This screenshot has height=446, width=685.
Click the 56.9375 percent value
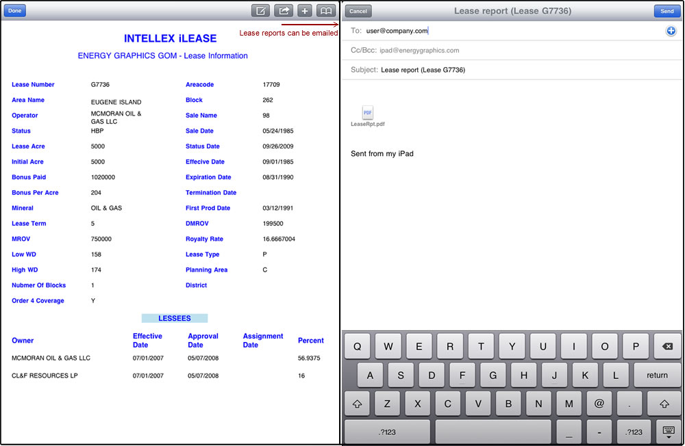coord(309,358)
